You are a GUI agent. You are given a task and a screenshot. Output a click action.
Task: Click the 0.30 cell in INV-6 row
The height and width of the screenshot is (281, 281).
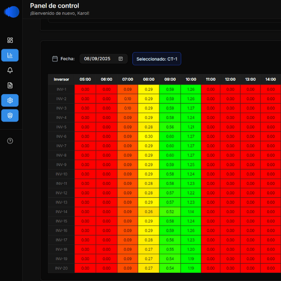149,136
